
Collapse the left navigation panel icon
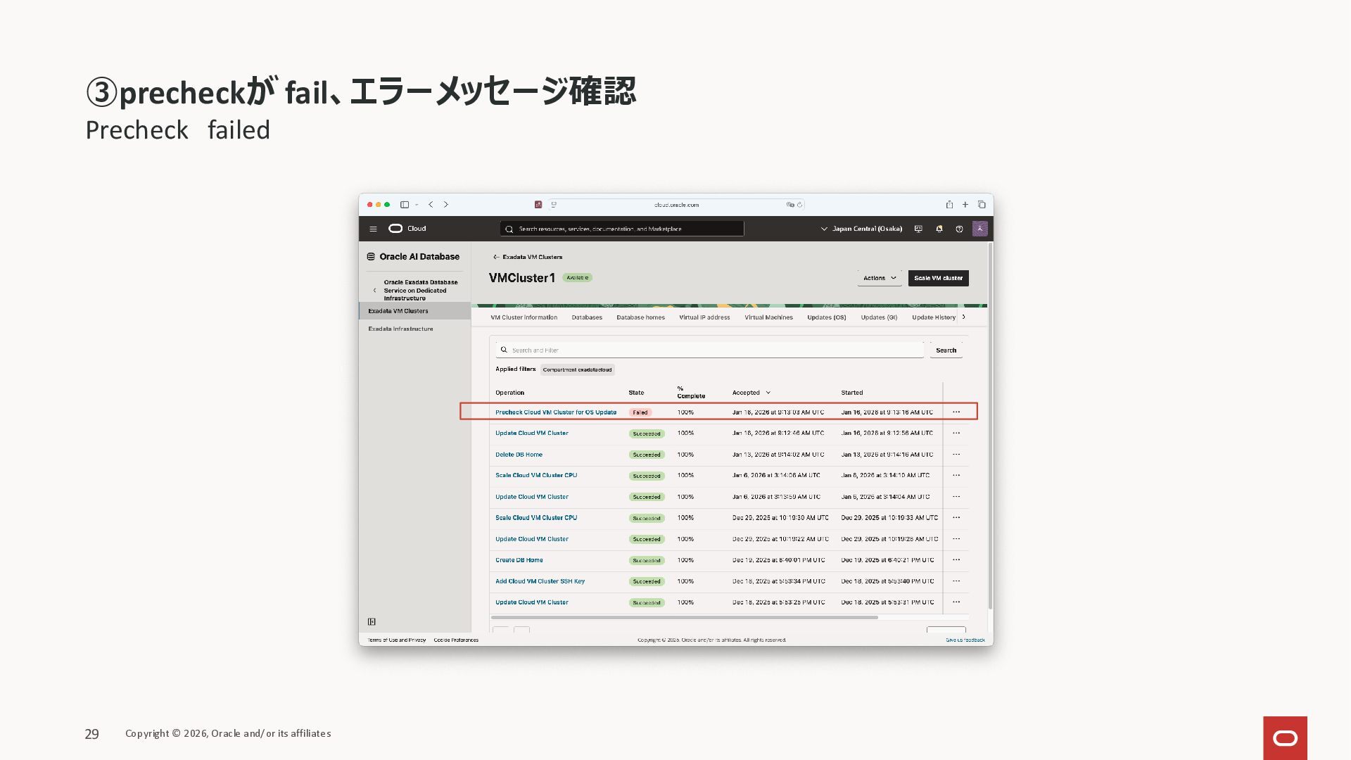coord(372,621)
